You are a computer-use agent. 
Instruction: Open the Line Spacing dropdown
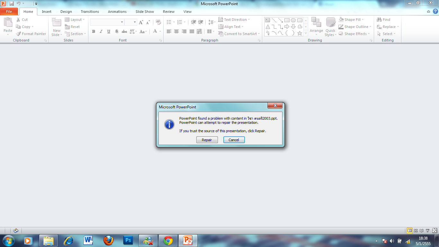pyautogui.click(x=212, y=22)
